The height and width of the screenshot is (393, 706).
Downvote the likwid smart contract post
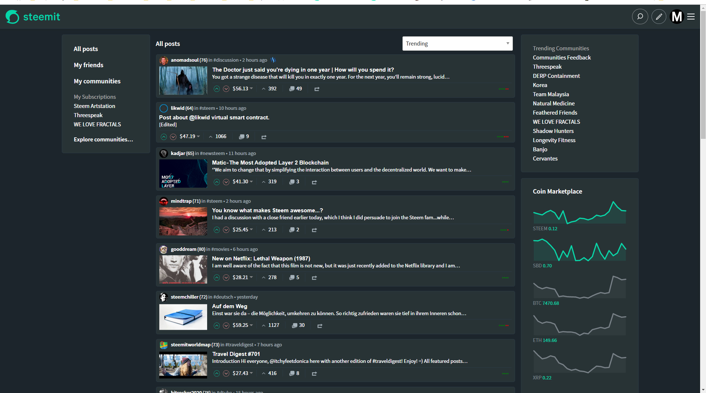pos(173,137)
